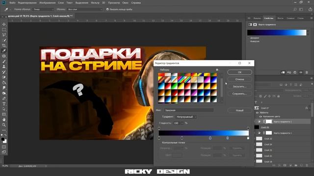The image size is (314, 176).
Task: Delete the adjustment via the Properties trash icon
Action: tap(307, 72)
